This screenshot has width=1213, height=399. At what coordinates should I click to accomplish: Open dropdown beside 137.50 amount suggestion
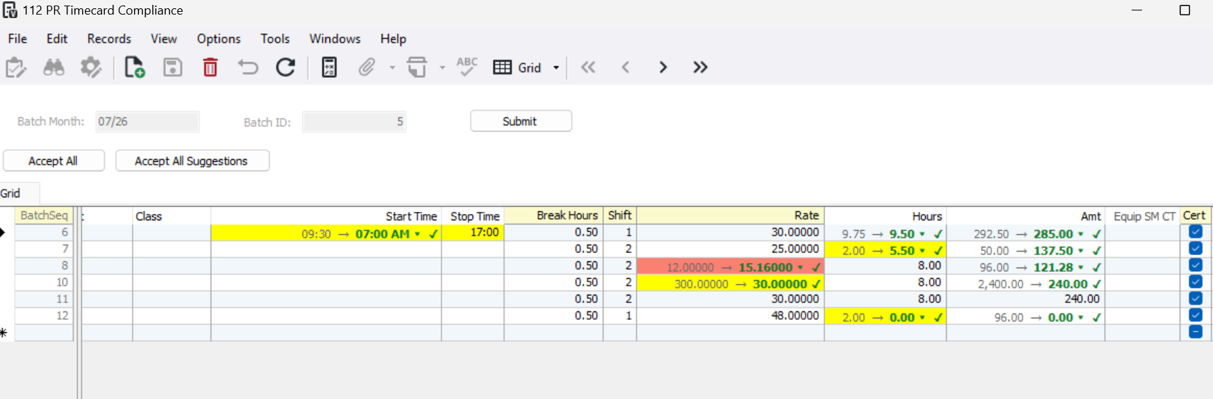1081,251
